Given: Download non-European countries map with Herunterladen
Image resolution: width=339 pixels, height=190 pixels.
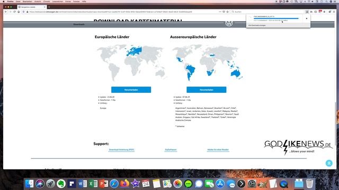Looking at the screenshot, I should tap(207, 90).
